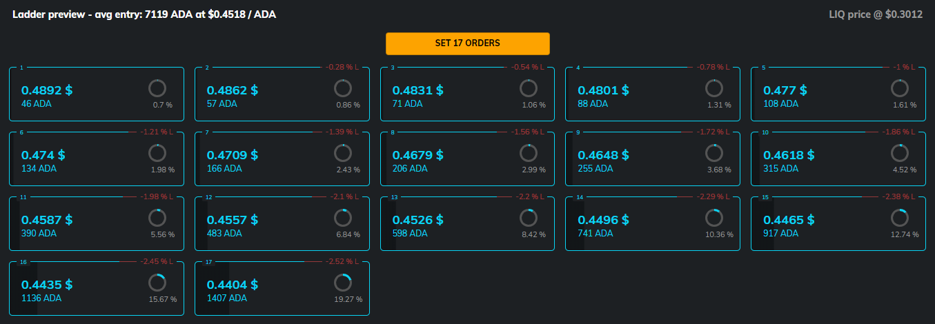Click the 741 ADA amount in order 14

click(x=595, y=234)
